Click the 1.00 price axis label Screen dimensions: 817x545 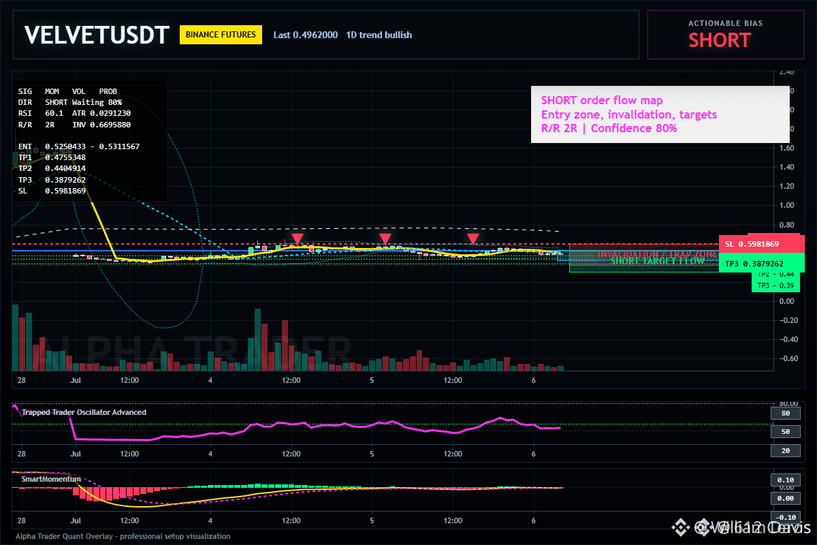(786, 205)
